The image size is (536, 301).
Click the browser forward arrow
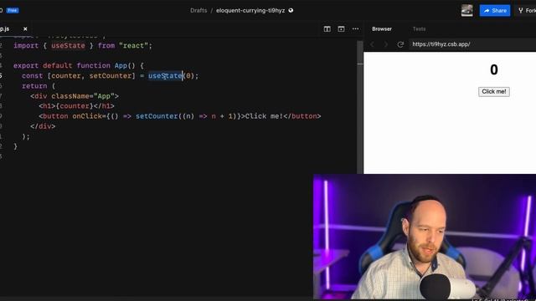(386, 44)
